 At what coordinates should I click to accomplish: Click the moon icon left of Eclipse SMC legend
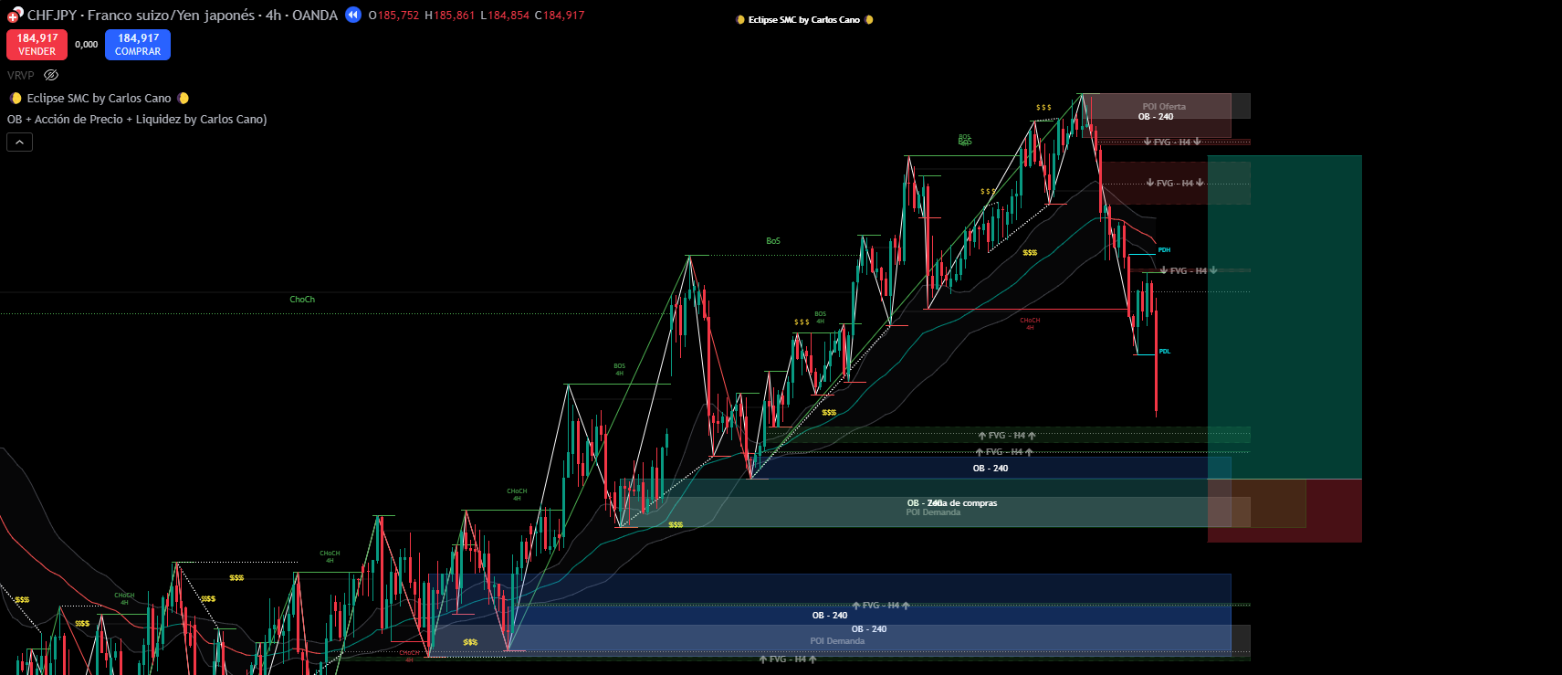click(16, 99)
